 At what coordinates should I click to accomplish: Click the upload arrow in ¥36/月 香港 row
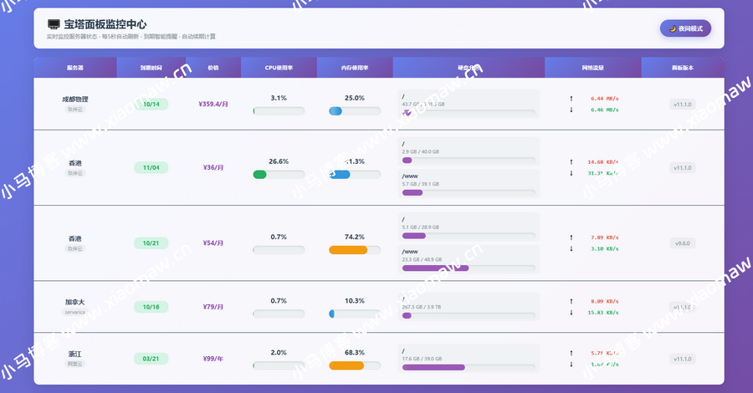tap(571, 162)
